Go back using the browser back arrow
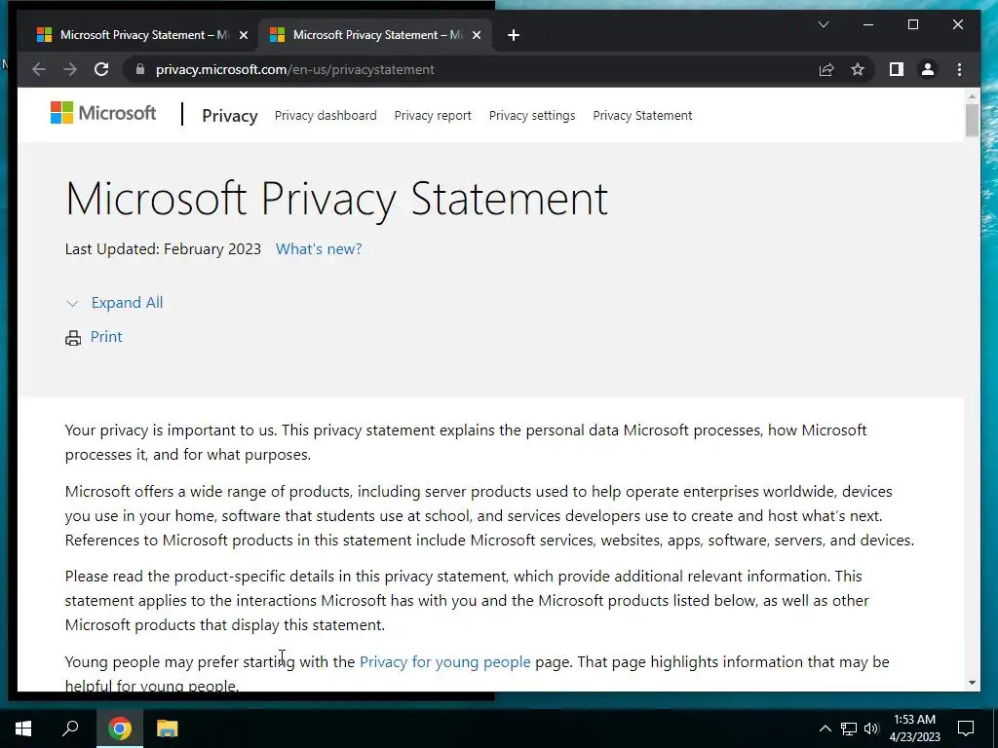This screenshot has height=748, width=998. pos(39,69)
